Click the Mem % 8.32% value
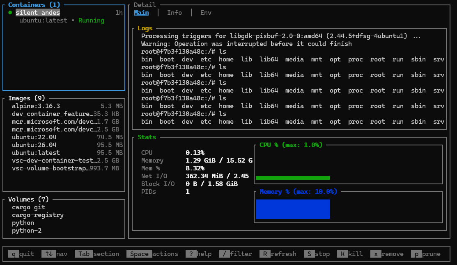The image size is (457, 265). pos(195,168)
